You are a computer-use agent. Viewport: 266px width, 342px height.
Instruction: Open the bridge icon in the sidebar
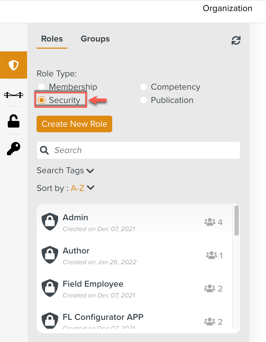[14, 95]
